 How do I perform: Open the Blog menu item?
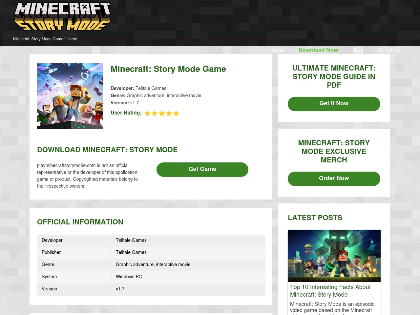(x=358, y=50)
